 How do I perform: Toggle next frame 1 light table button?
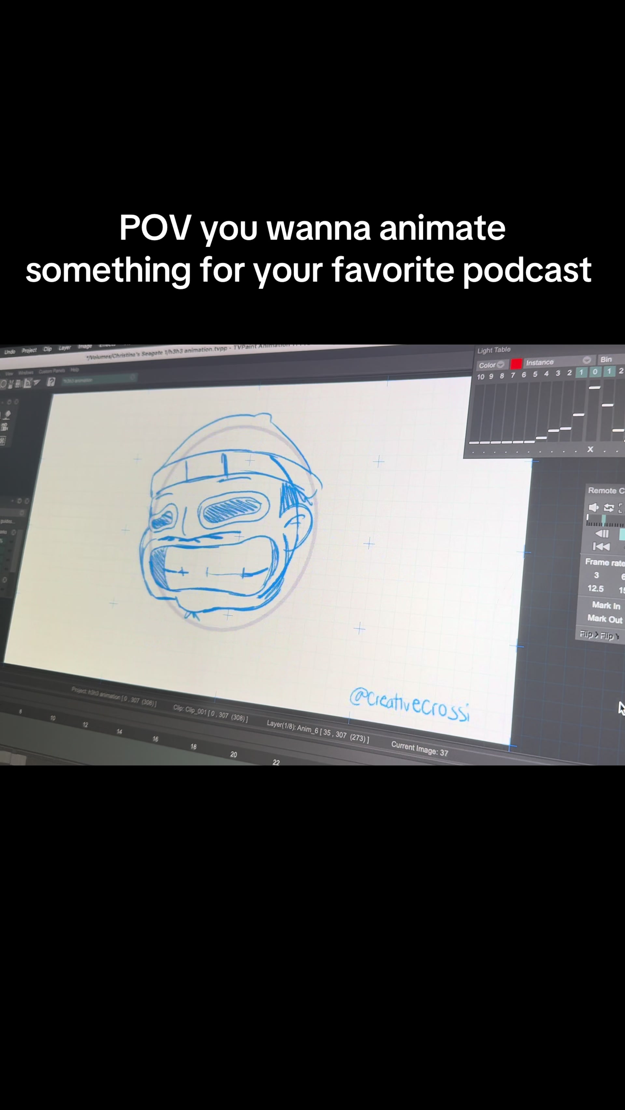click(x=609, y=371)
